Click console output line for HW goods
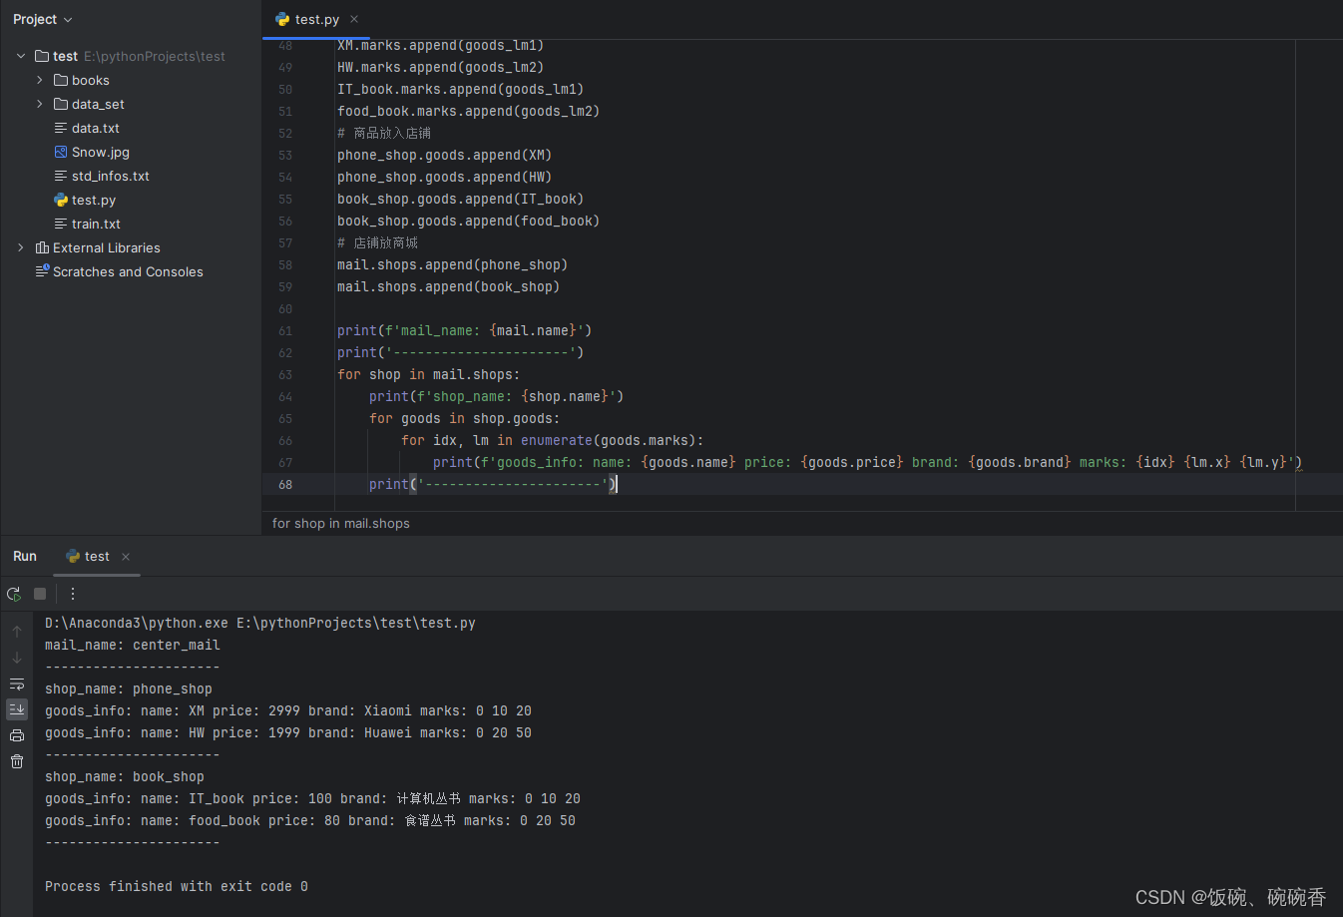1343x917 pixels. (288, 732)
